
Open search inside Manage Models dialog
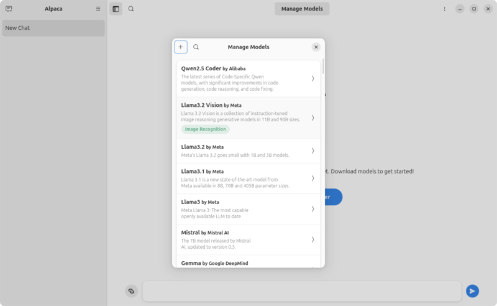tap(196, 47)
